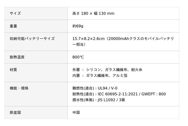Select the 高さ 180 × 幅 130 mm value
The image size is (188, 126).
click(x=93, y=13)
